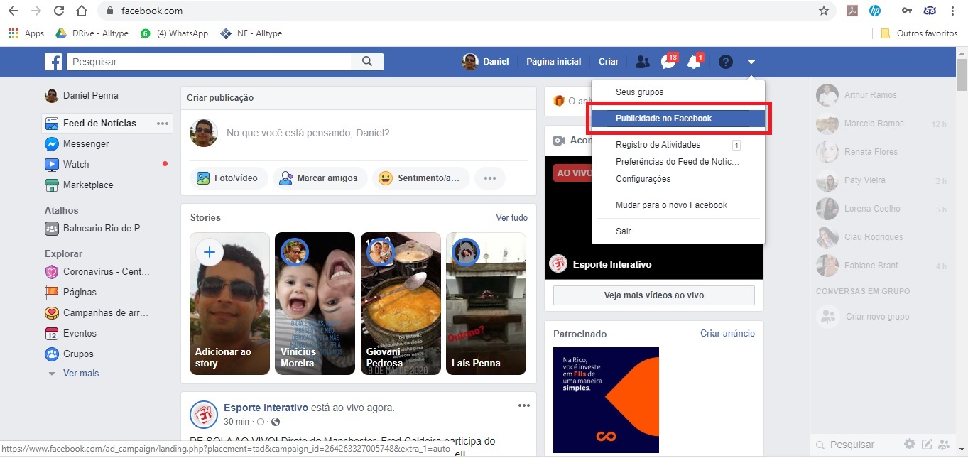This screenshot has height=458, width=968.
Task: Click Criar anúncio link
Action: pyautogui.click(x=727, y=333)
